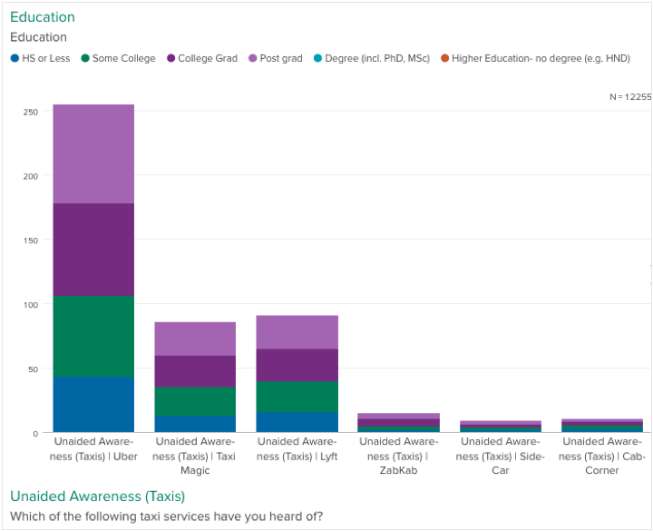Select HS or Less segment of Taxi Magic bar
Screen dimensions: 653x531
(195, 424)
